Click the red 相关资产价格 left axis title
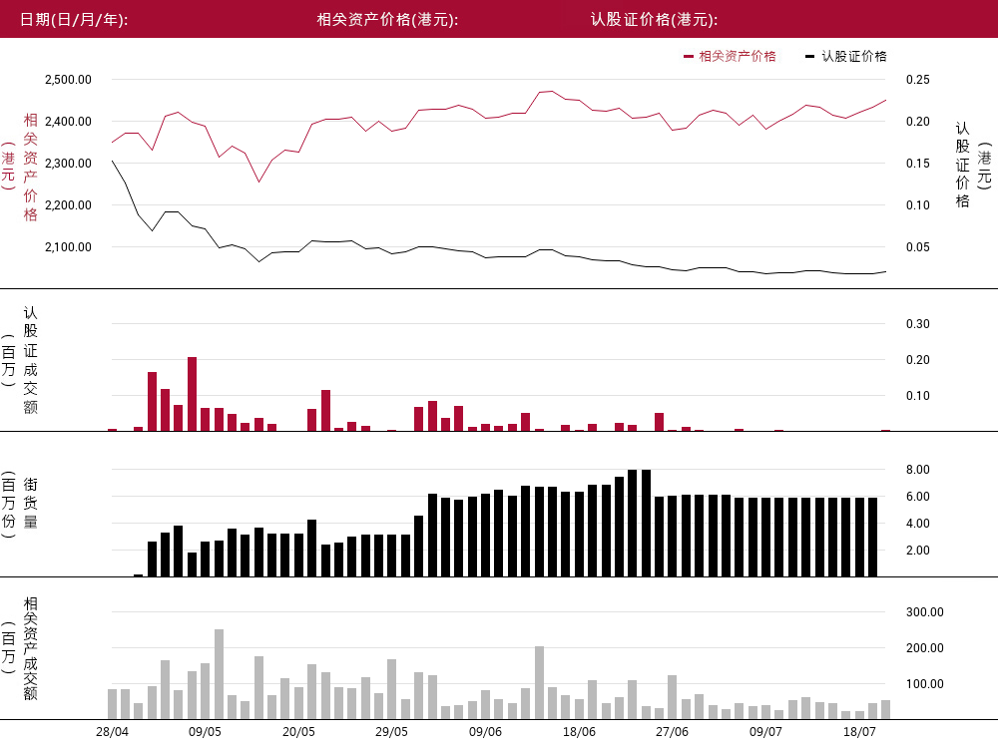 30,168
